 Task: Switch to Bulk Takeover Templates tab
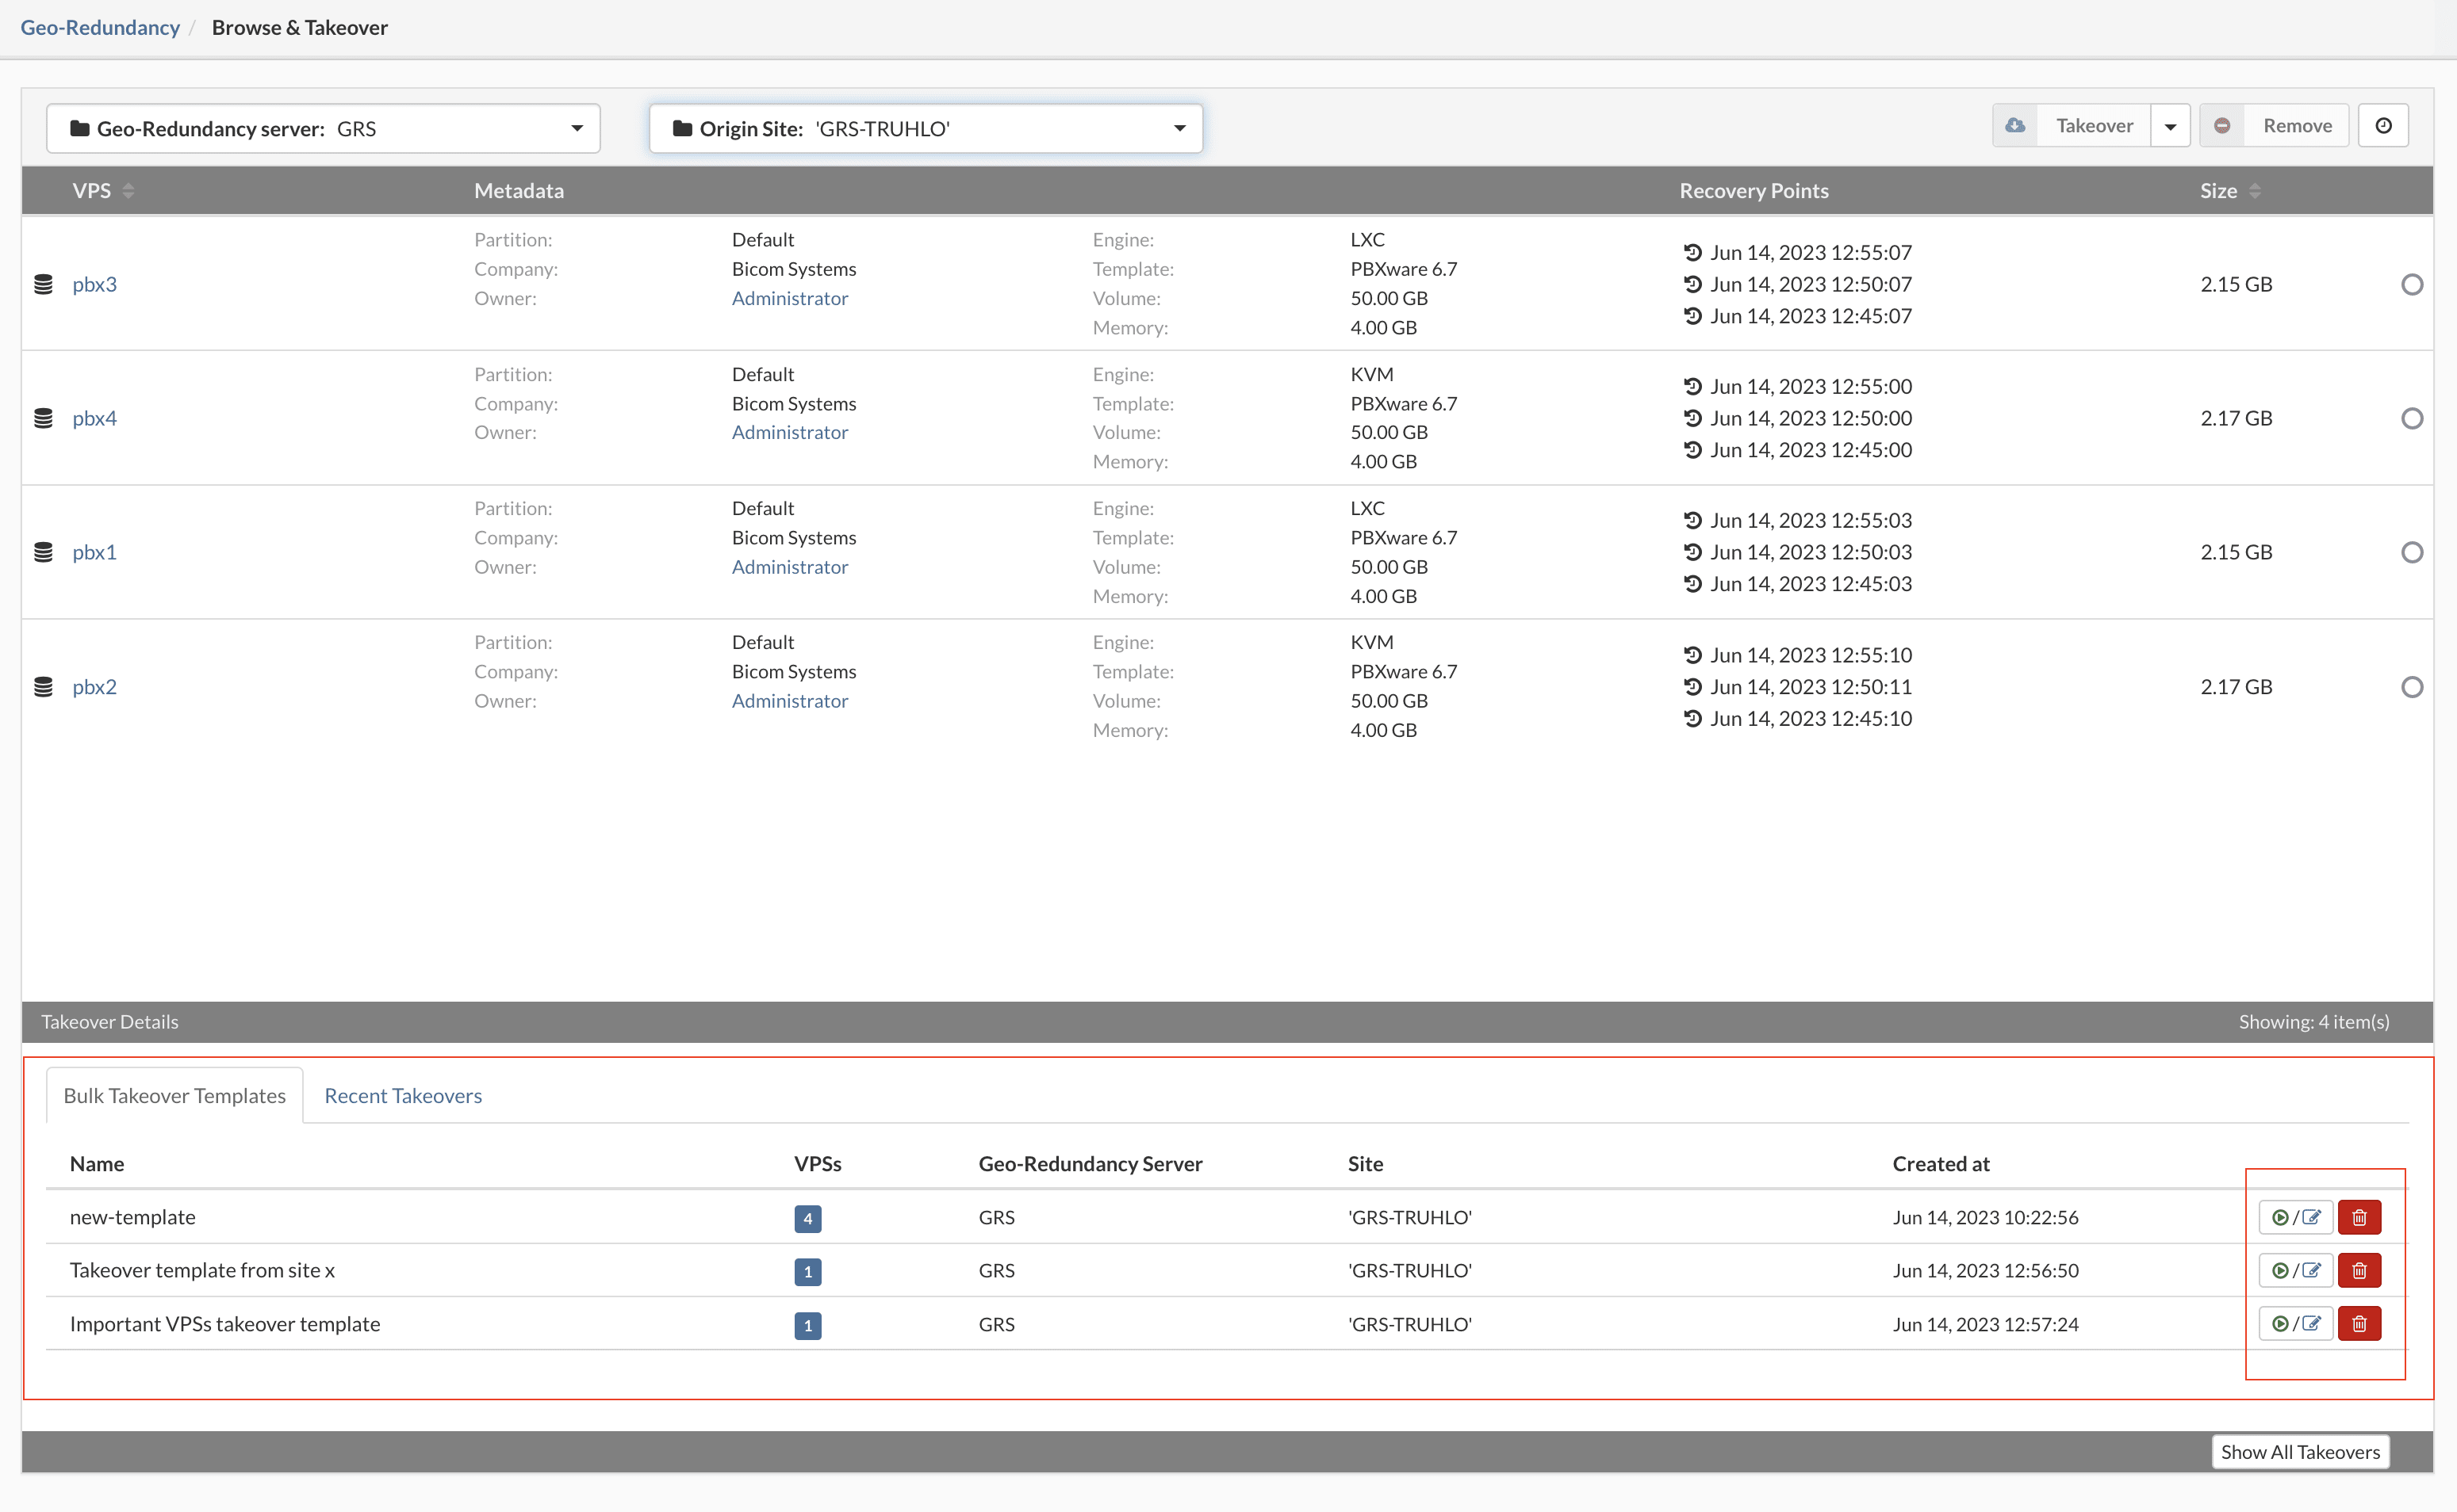coord(174,1096)
